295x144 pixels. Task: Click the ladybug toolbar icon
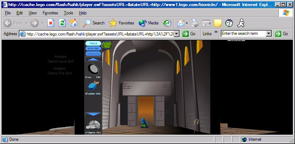point(229,23)
